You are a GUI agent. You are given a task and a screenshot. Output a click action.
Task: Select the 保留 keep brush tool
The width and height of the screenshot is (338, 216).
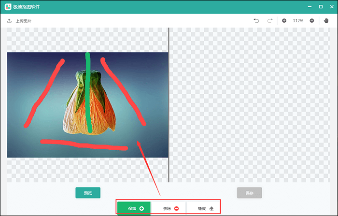coord(134,208)
